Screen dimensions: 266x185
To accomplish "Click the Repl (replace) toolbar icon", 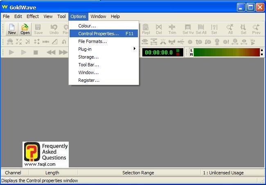I will (x=146, y=29).
